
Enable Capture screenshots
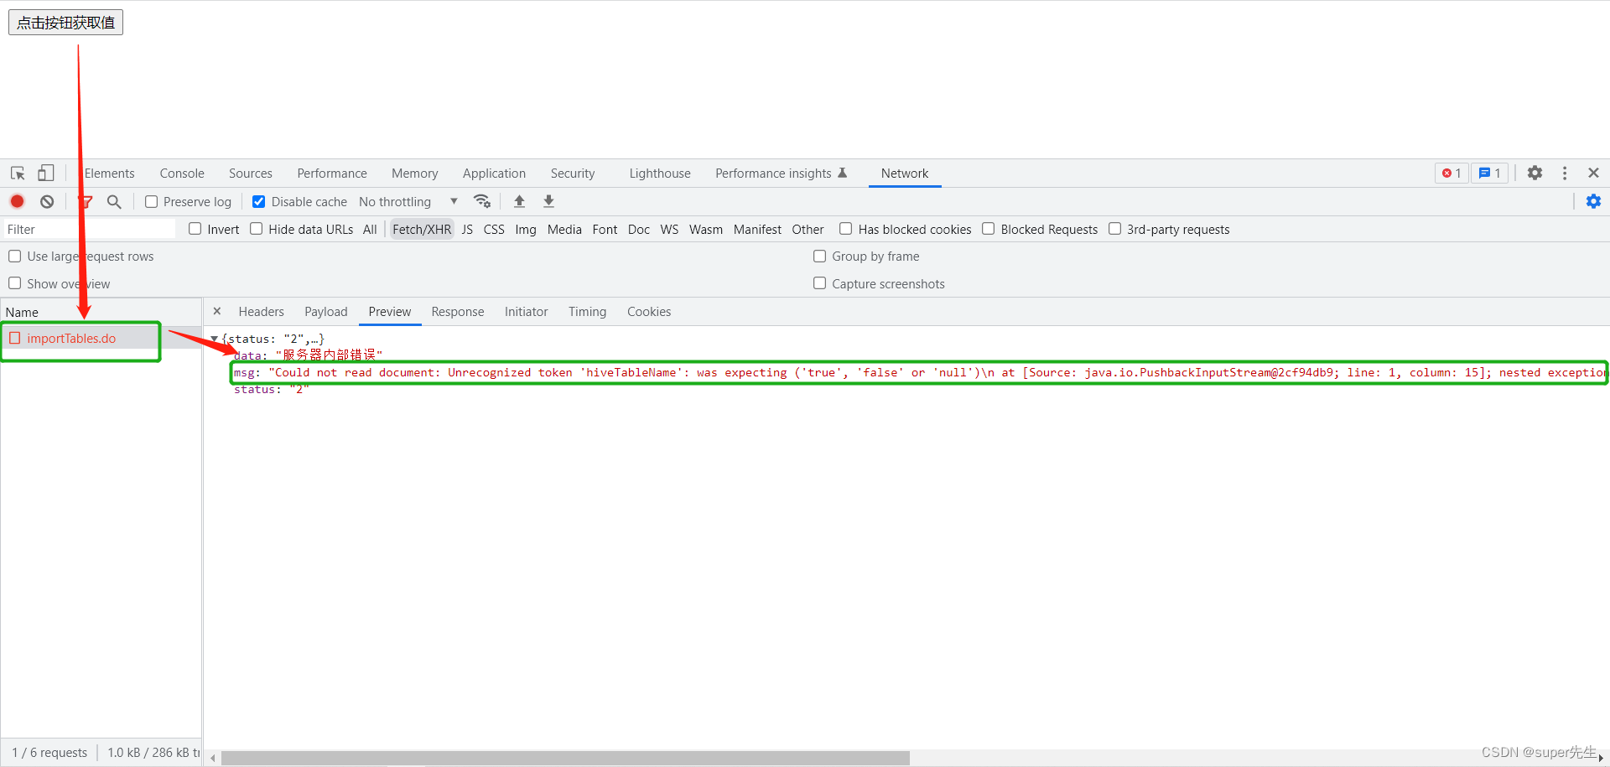[819, 283]
